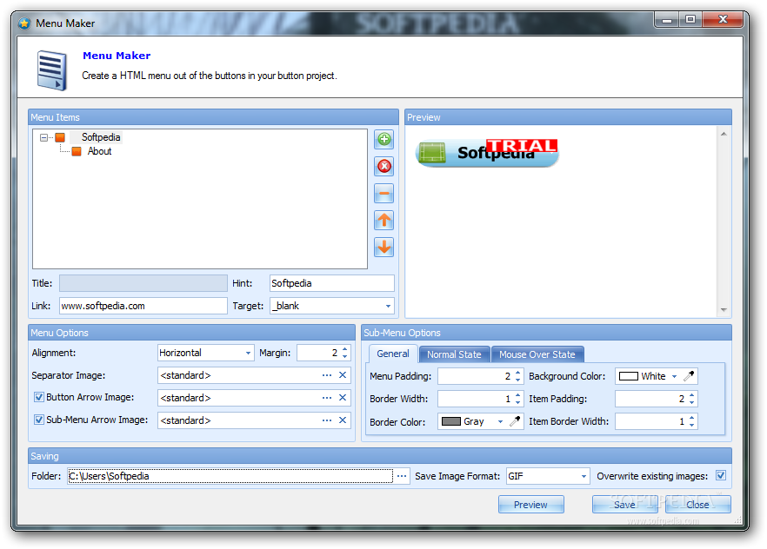The width and height of the screenshot is (767, 549).
Task: Minimize the Menu Maker window
Action: pos(667,19)
